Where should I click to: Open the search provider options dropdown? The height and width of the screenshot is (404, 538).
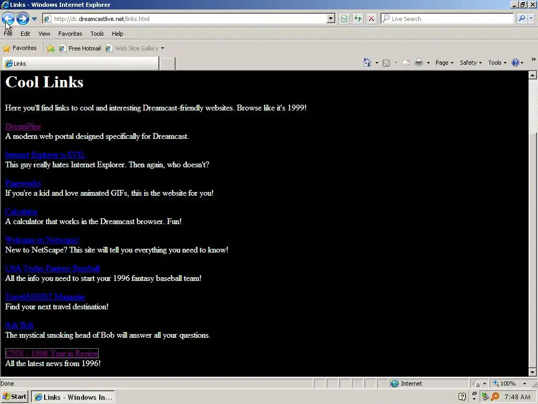tap(531, 18)
